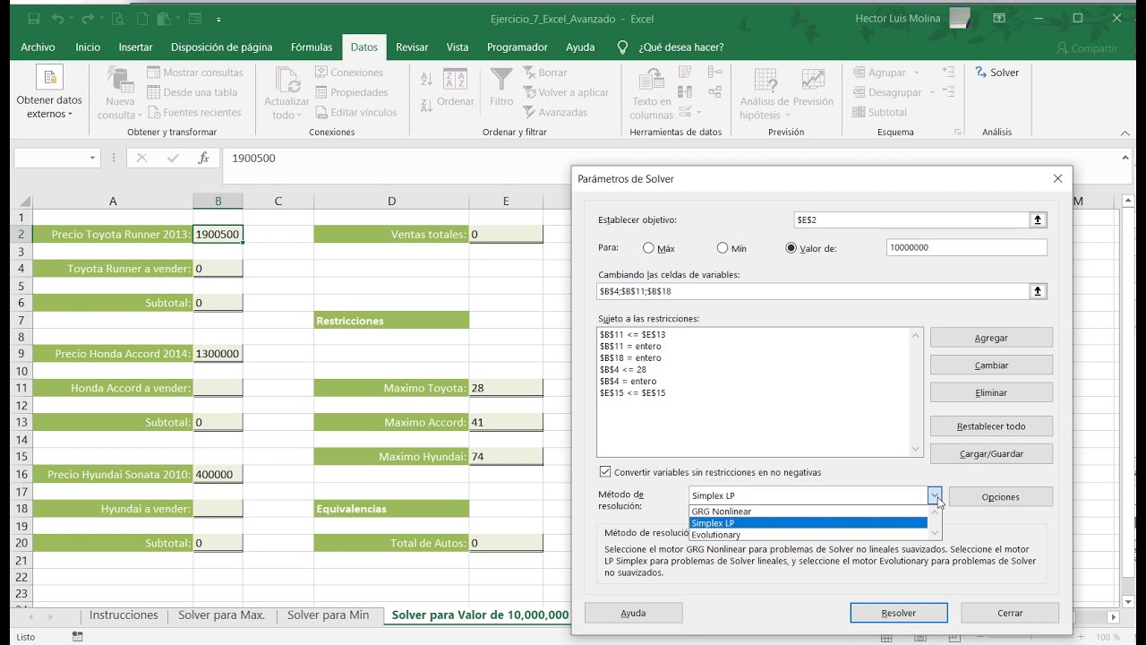Click the Agregar constraint button

pyautogui.click(x=991, y=338)
